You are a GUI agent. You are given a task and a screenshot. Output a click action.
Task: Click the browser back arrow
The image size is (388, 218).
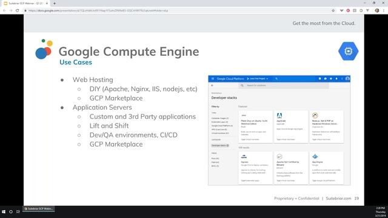(4, 11)
